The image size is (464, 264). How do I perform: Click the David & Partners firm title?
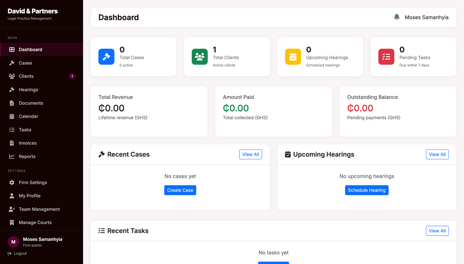[33, 11]
